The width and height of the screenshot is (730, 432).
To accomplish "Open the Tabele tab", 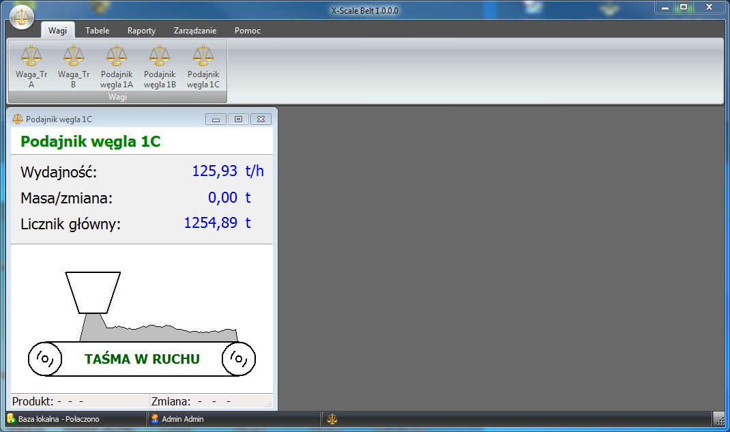I will 97,31.
